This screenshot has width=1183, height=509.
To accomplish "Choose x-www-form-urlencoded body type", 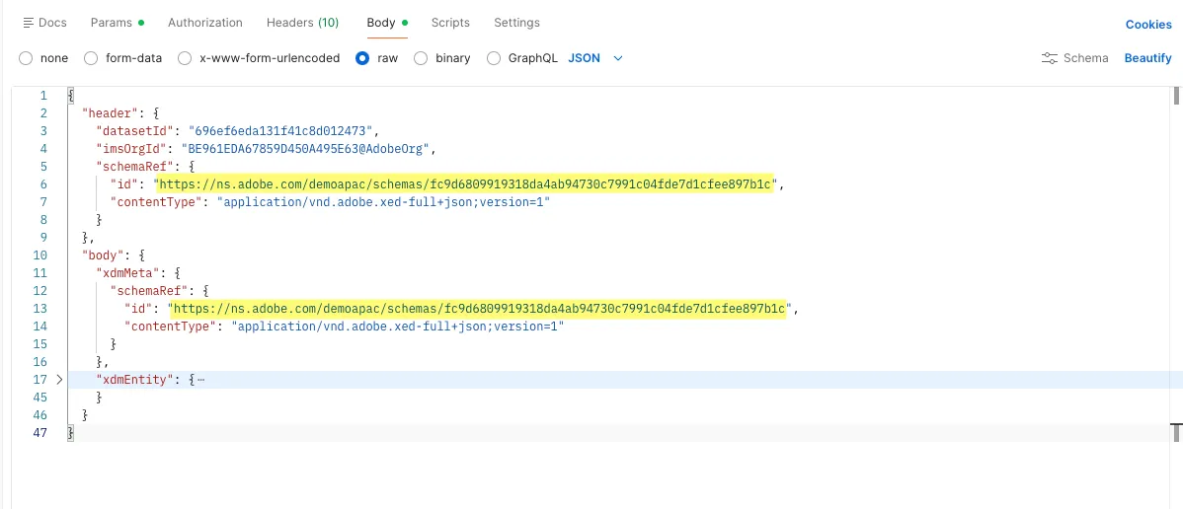I will coord(184,58).
